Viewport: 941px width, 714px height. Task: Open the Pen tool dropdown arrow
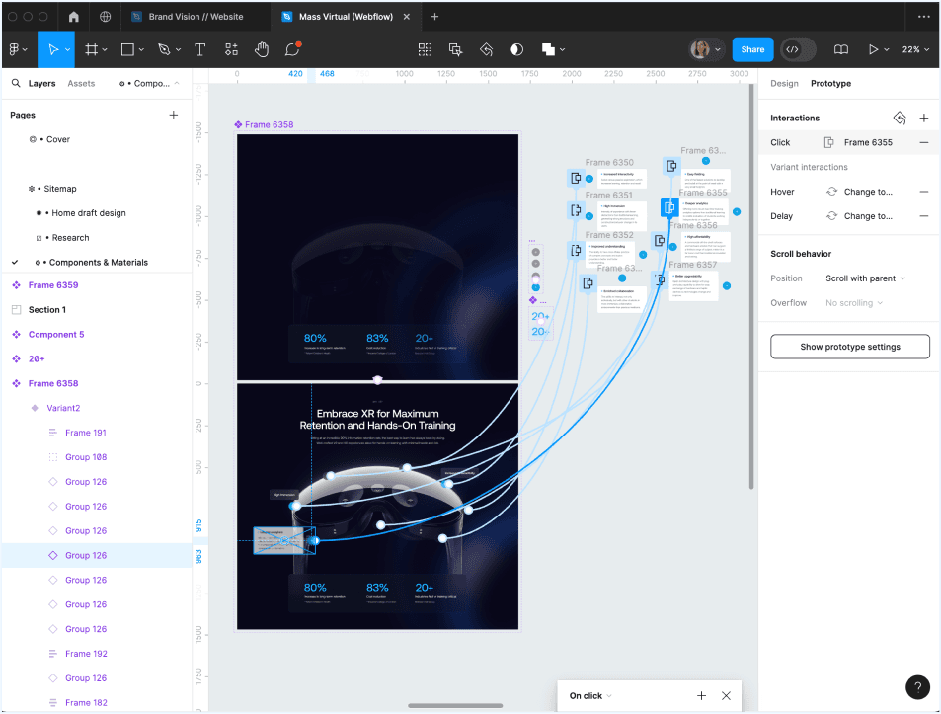(178, 49)
